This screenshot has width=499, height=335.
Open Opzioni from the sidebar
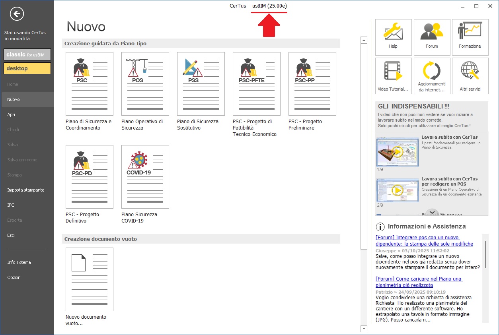pos(14,277)
